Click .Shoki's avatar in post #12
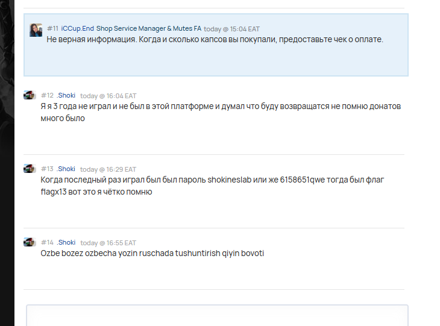The height and width of the screenshot is (326, 440). click(x=30, y=95)
